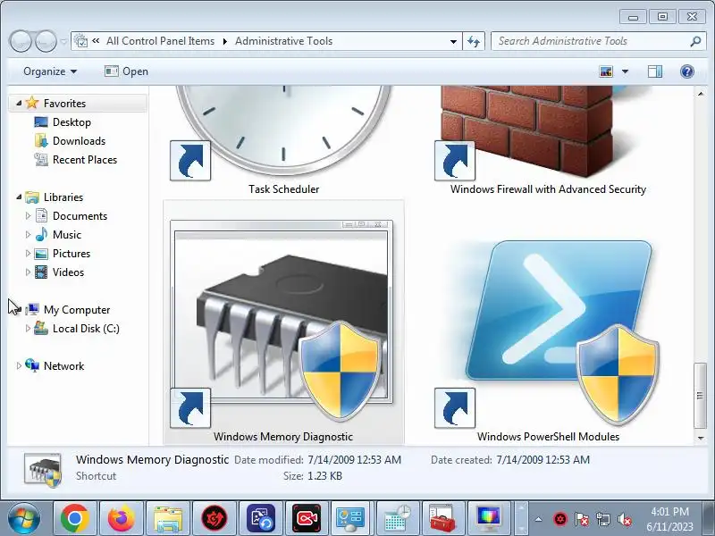The height and width of the screenshot is (536, 715).
Task: Select Recent Places under Favorites
Action: pos(85,160)
